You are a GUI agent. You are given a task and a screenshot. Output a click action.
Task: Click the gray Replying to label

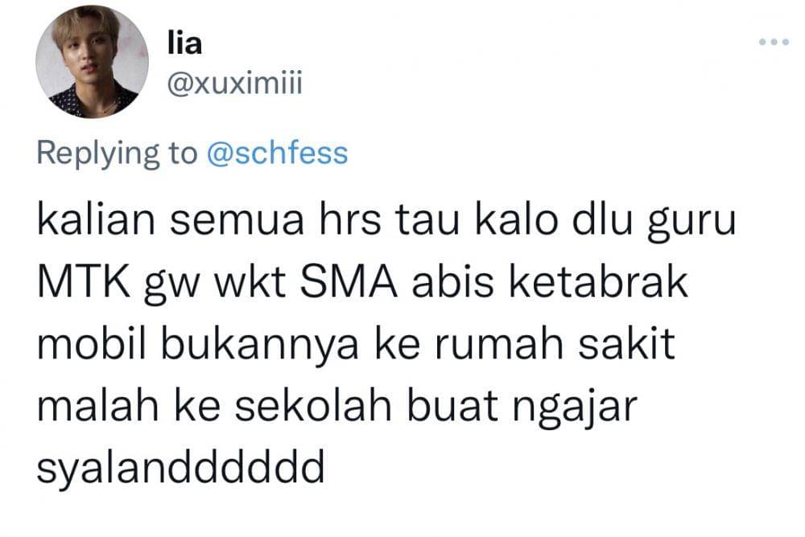click(117, 154)
